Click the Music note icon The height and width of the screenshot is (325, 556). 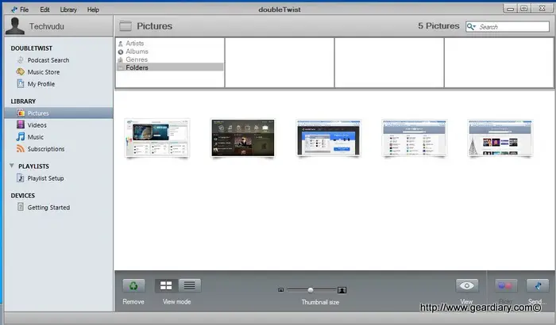[x=21, y=136]
